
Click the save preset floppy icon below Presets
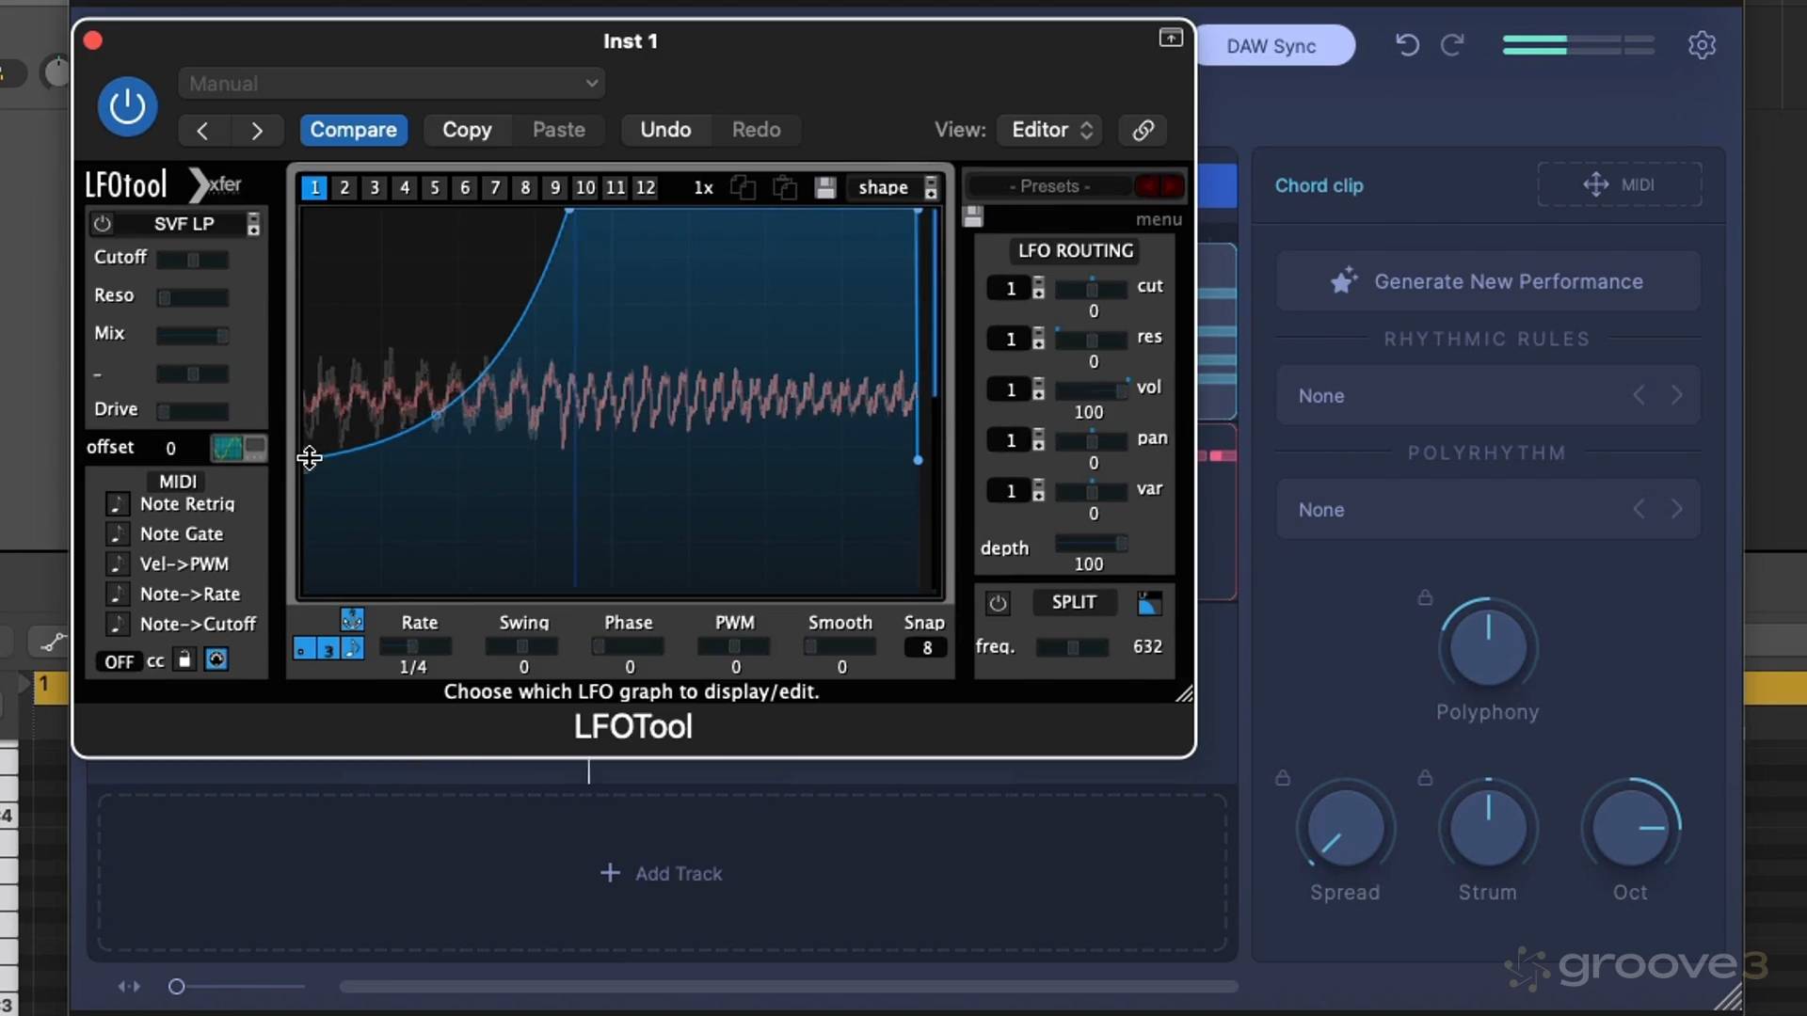[973, 217]
